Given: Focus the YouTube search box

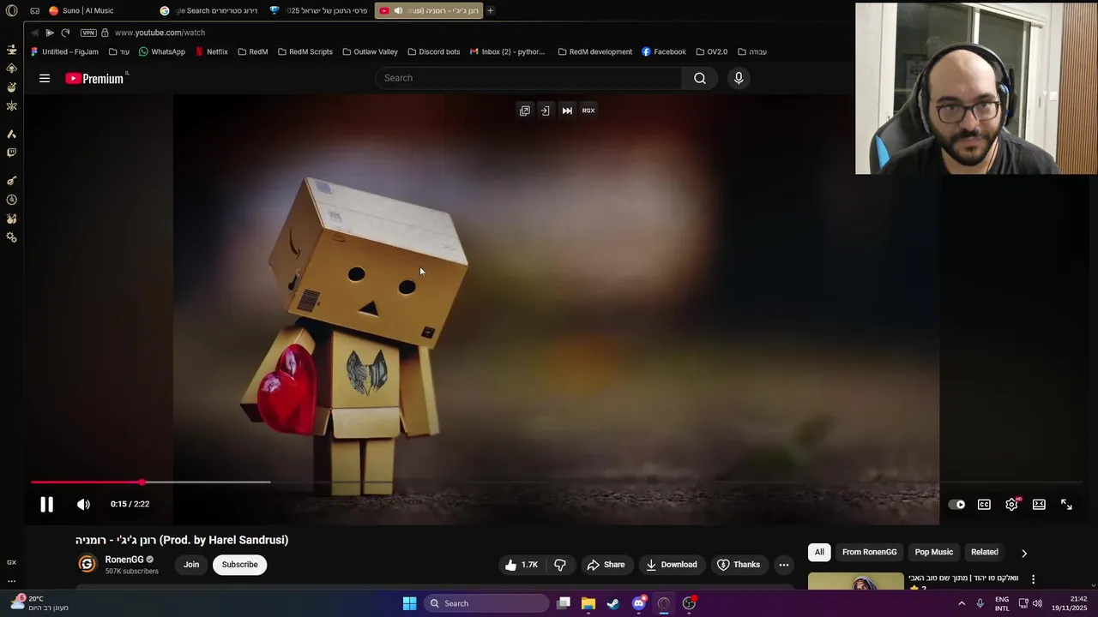Looking at the screenshot, I should (528, 78).
